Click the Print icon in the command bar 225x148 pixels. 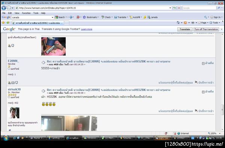coord(193,23)
